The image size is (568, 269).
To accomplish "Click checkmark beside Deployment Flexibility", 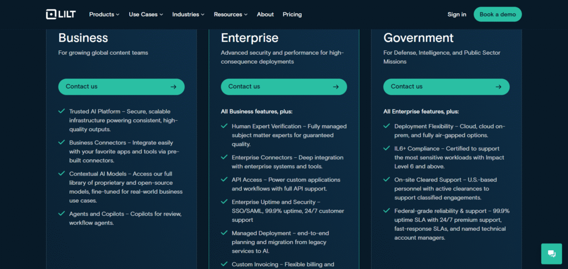I will [387, 126].
